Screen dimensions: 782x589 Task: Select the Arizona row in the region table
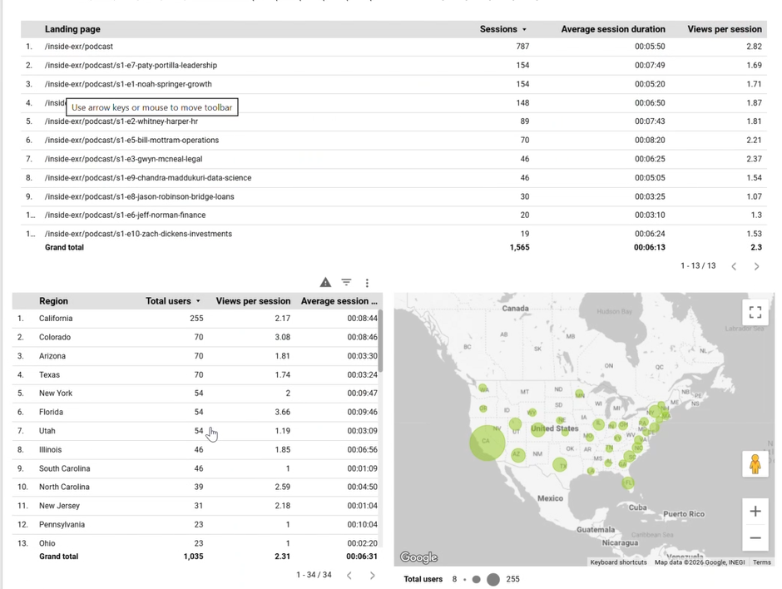click(195, 356)
